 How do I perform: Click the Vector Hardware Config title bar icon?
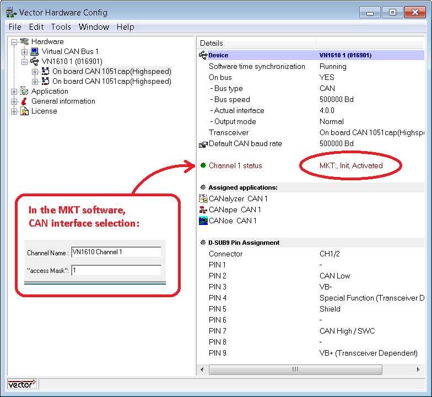11,13
